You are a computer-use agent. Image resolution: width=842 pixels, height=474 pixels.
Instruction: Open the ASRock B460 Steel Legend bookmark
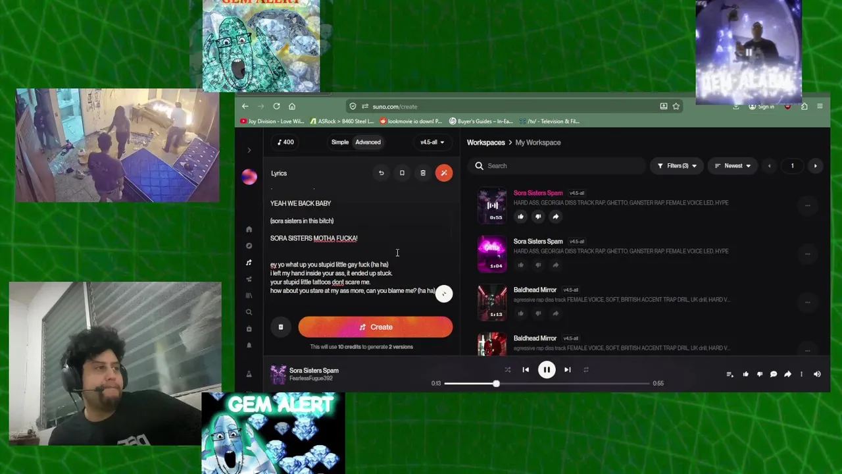[x=341, y=121]
